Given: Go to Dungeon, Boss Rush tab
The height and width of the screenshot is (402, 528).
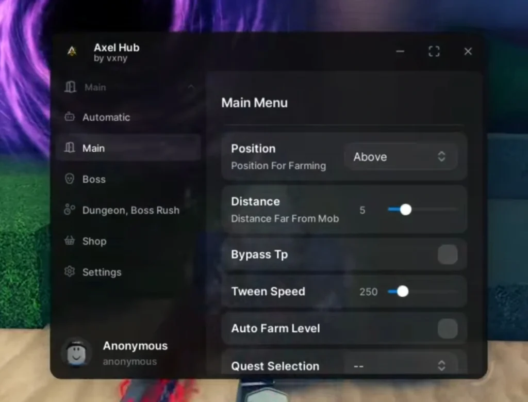Looking at the screenshot, I should (131, 210).
